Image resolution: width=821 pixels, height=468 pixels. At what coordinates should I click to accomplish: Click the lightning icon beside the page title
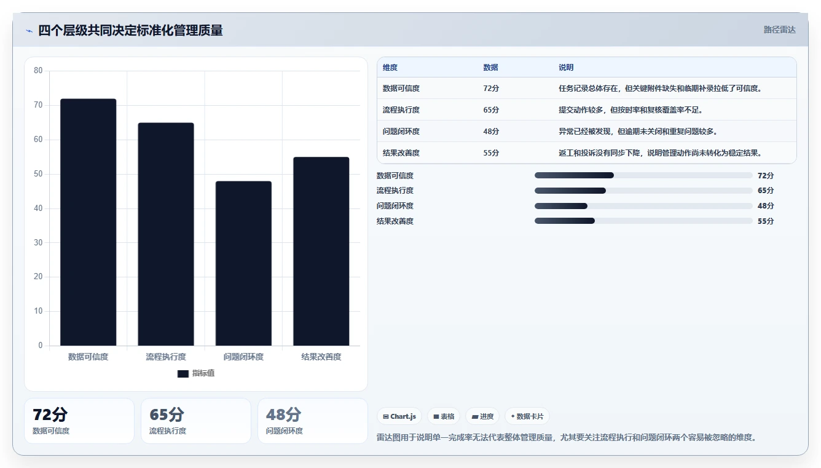(29, 31)
